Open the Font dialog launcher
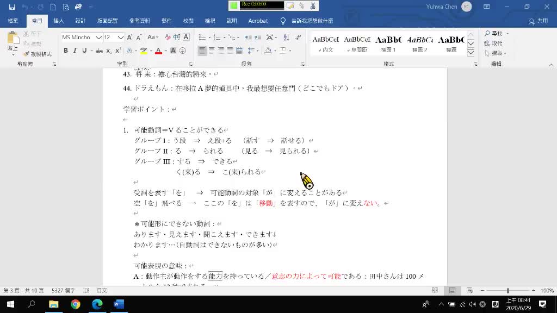The height and width of the screenshot is (313, 557). (x=190, y=64)
